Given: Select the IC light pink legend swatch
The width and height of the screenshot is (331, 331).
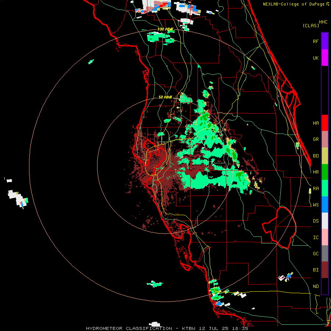Looking at the screenshot, I should coord(325,237).
